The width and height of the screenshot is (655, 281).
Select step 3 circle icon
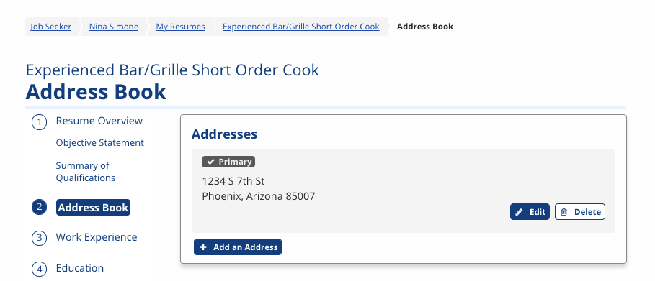(x=39, y=238)
